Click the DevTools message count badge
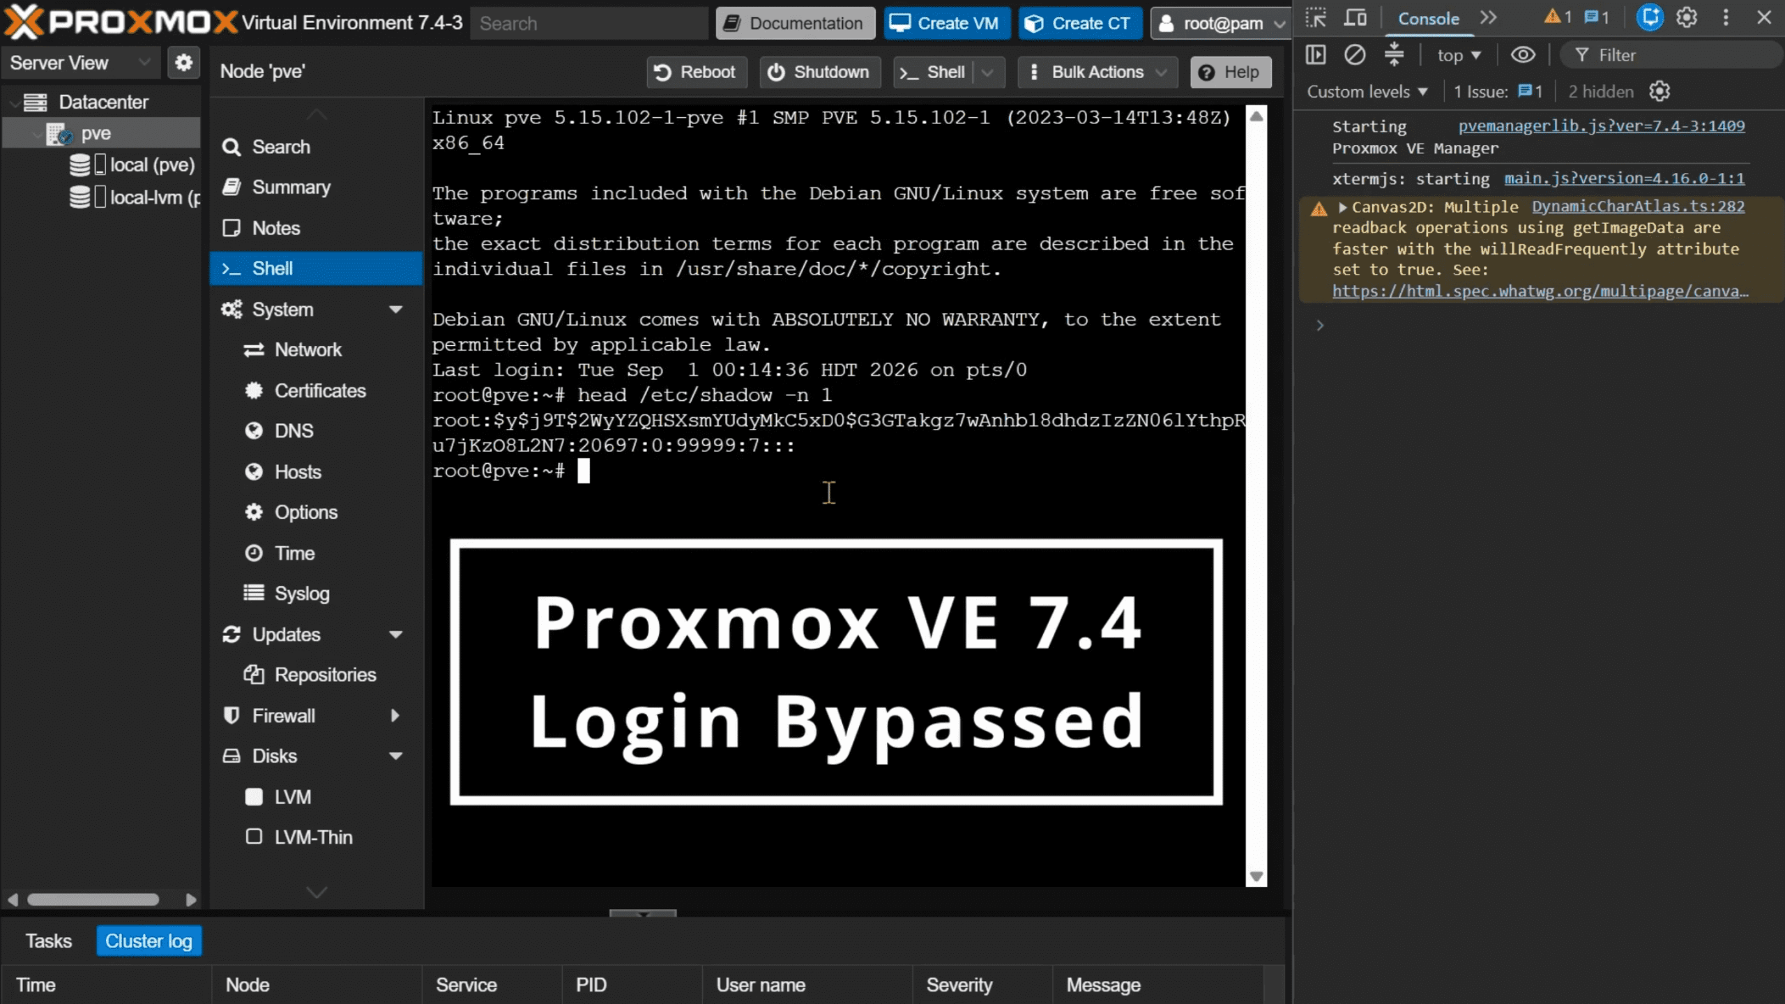The width and height of the screenshot is (1785, 1004). 1596,17
